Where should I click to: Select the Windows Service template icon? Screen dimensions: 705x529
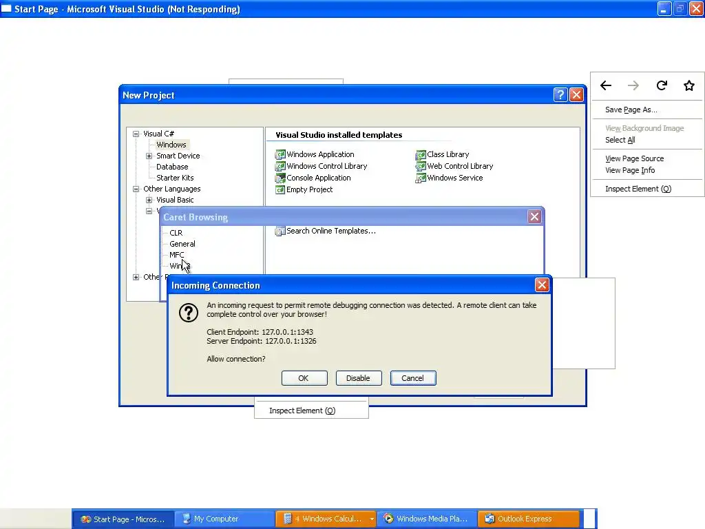(x=421, y=178)
